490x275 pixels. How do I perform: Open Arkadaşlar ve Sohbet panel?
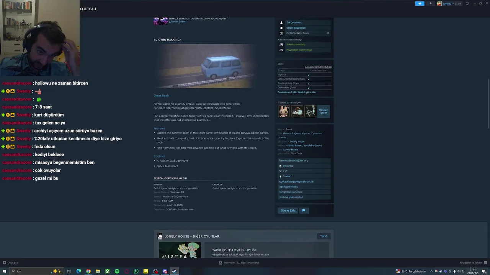point(473,263)
